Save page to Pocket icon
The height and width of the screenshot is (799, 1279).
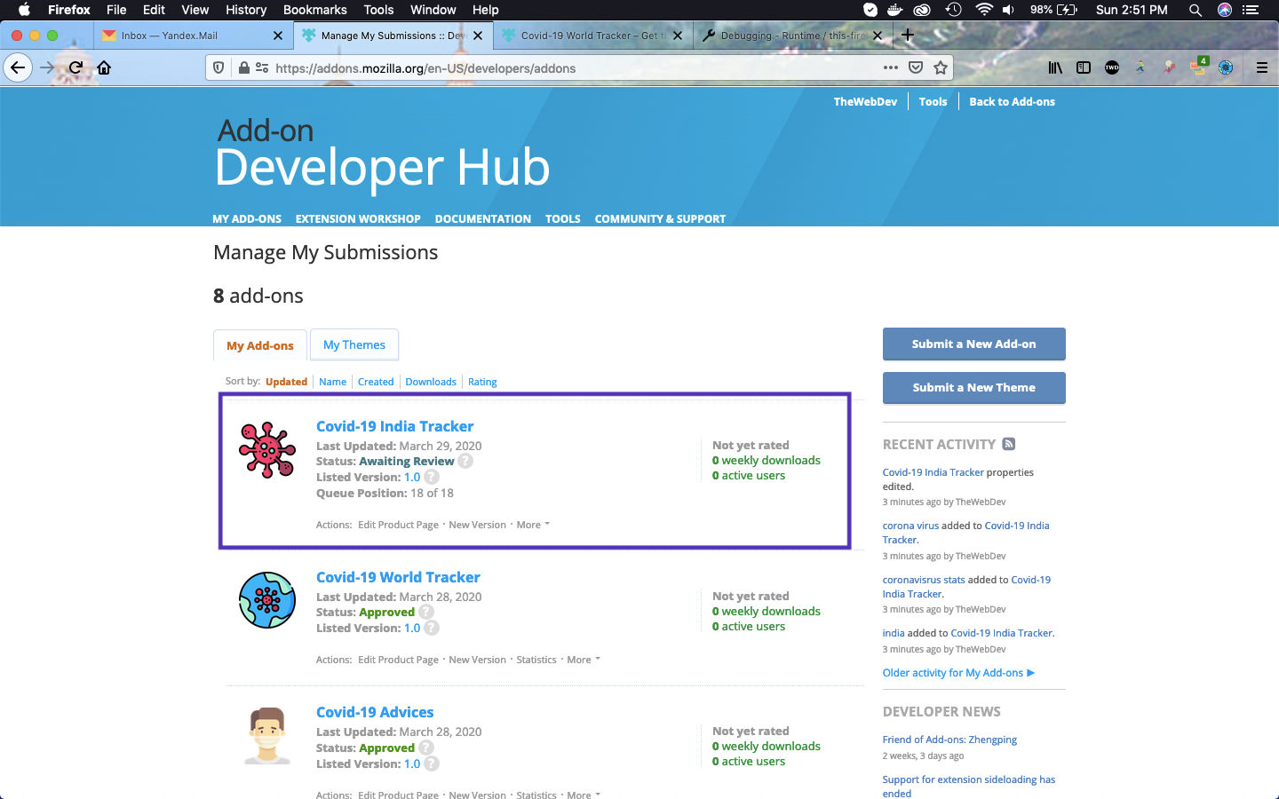tap(916, 67)
